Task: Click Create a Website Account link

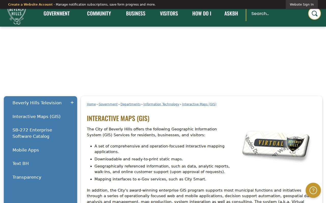Action: tap(30, 5)
